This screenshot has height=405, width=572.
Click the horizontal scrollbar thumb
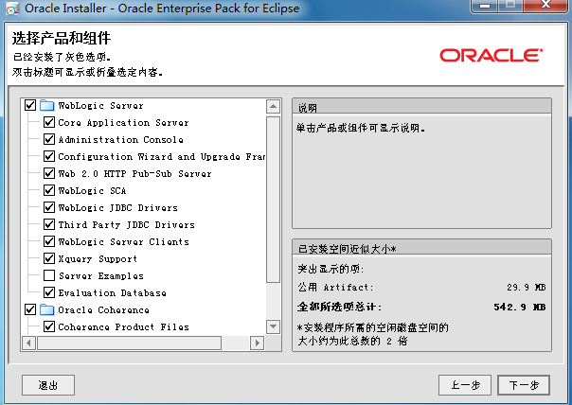click(129, 343)
